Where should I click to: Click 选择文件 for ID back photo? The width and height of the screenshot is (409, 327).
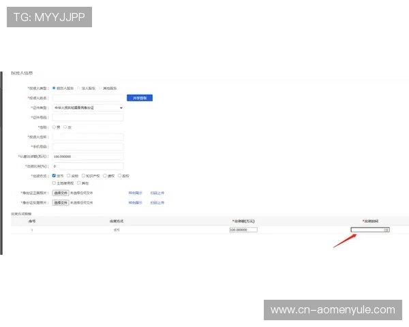[x=61, y=202]
